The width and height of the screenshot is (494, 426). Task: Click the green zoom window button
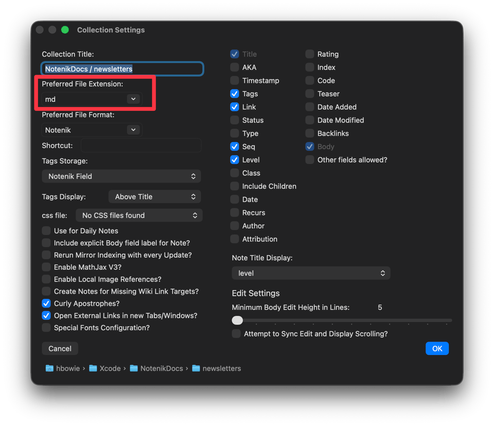click(65, 30)
